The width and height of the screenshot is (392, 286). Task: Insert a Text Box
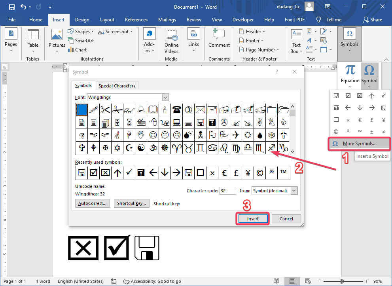296,40
